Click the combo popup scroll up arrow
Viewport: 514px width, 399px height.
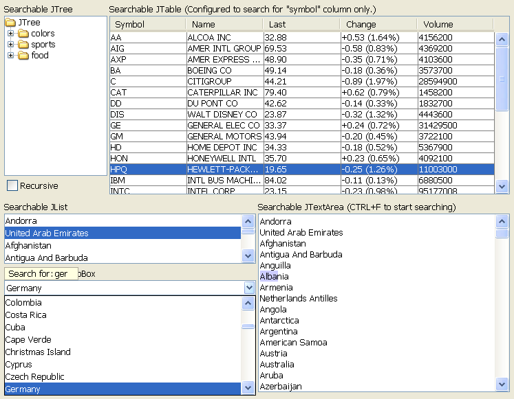(x=248, y=303)
